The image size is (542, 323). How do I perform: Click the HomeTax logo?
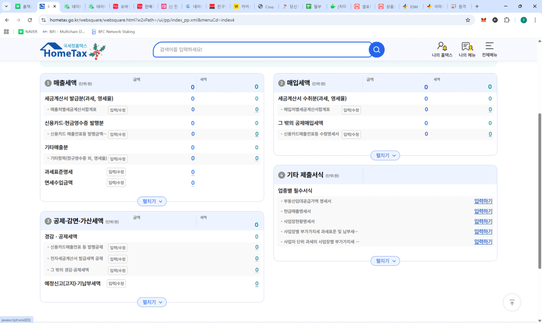[x=72, y=50]
